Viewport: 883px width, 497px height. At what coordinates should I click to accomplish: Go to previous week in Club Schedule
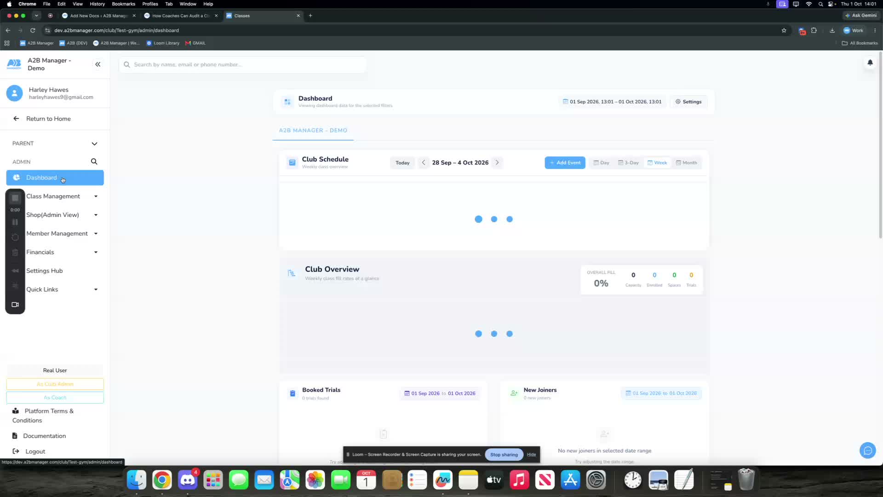click(x=424, y=162)
